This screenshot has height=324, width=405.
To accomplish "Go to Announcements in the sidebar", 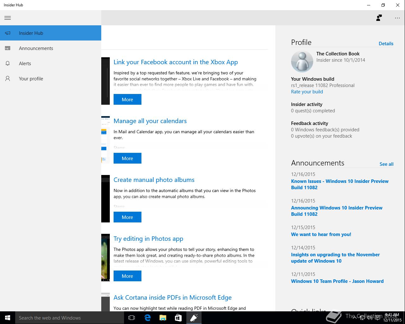I will click(x=51, y=48).
